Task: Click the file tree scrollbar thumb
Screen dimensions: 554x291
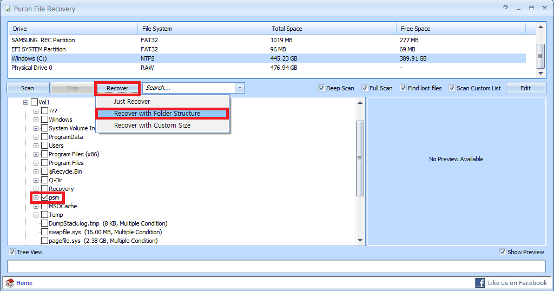Action: tap(360, 158)
